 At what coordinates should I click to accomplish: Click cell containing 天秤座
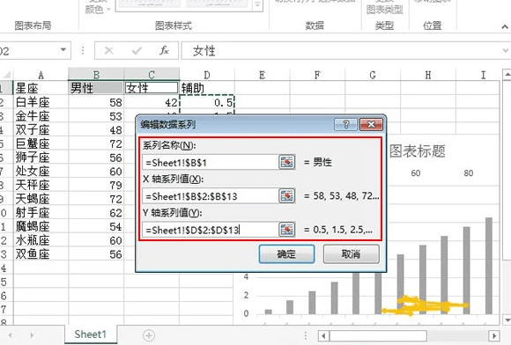click(x=41, y=185)
